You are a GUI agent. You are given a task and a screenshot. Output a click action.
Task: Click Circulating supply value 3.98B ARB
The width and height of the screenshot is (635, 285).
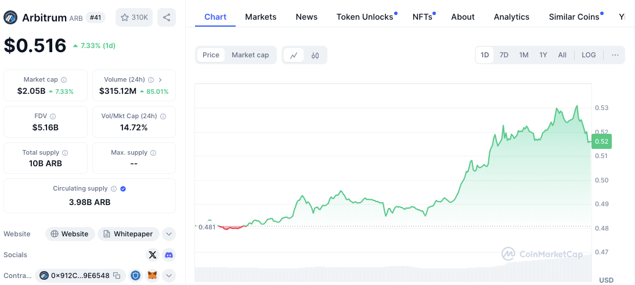pyautogui.click(x=89, y=202)
